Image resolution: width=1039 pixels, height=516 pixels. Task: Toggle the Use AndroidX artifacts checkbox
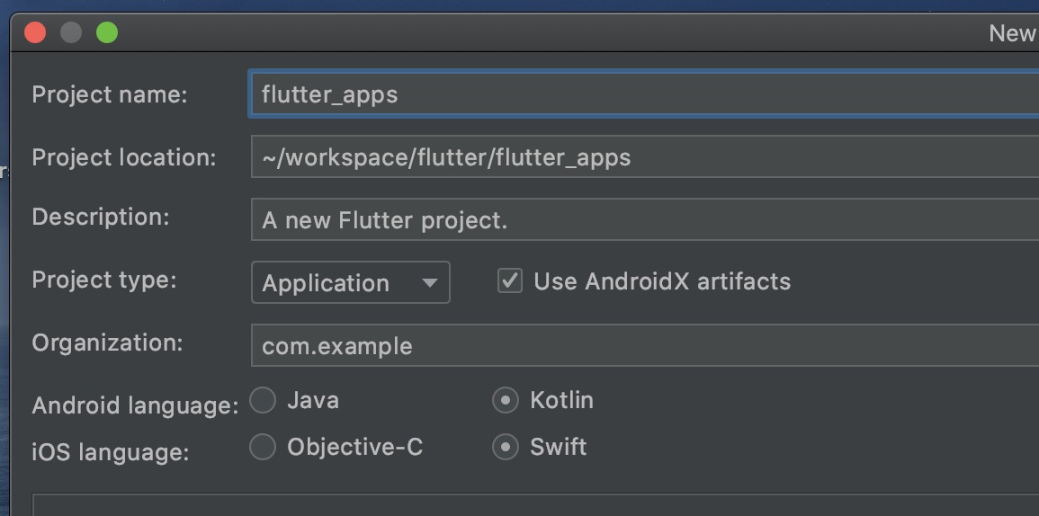[509, 281]
